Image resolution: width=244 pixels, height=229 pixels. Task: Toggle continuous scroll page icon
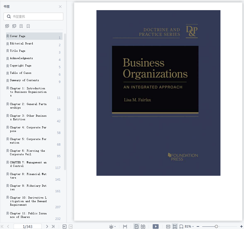[125, 226]
